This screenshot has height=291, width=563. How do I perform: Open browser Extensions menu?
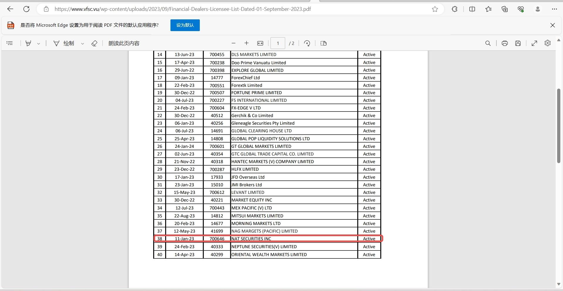tap(454, 9)
